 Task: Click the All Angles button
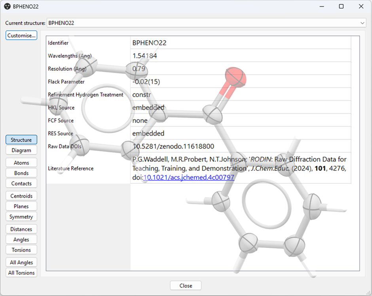click(x=21, y=262)
